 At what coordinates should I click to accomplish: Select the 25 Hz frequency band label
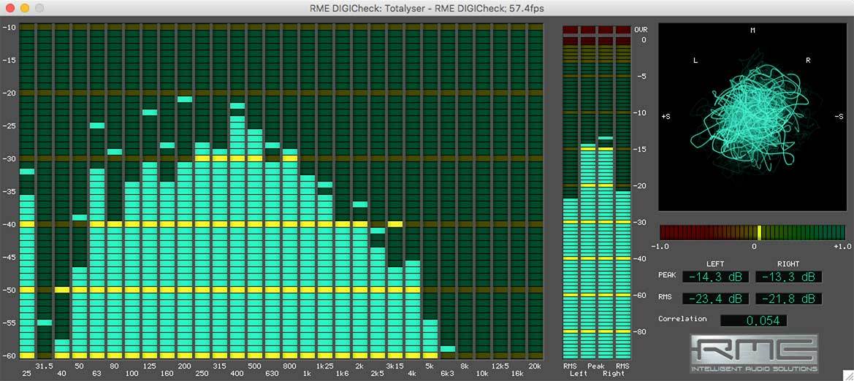click(x=27, y=374)
